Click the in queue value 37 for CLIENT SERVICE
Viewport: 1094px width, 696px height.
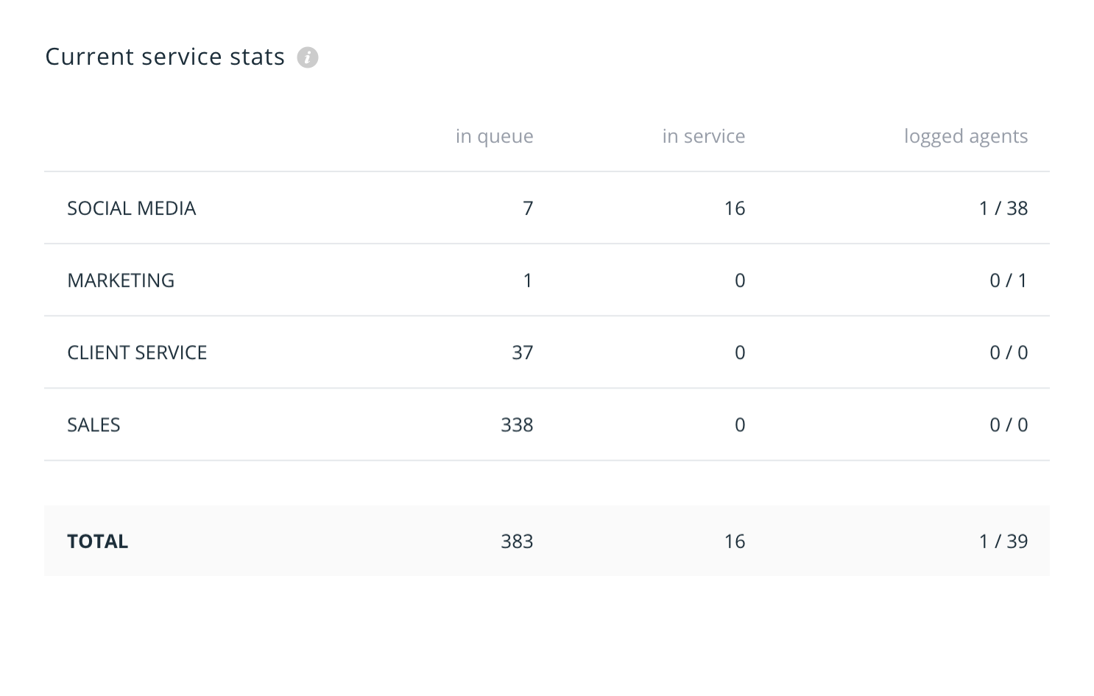pos(523,352)
